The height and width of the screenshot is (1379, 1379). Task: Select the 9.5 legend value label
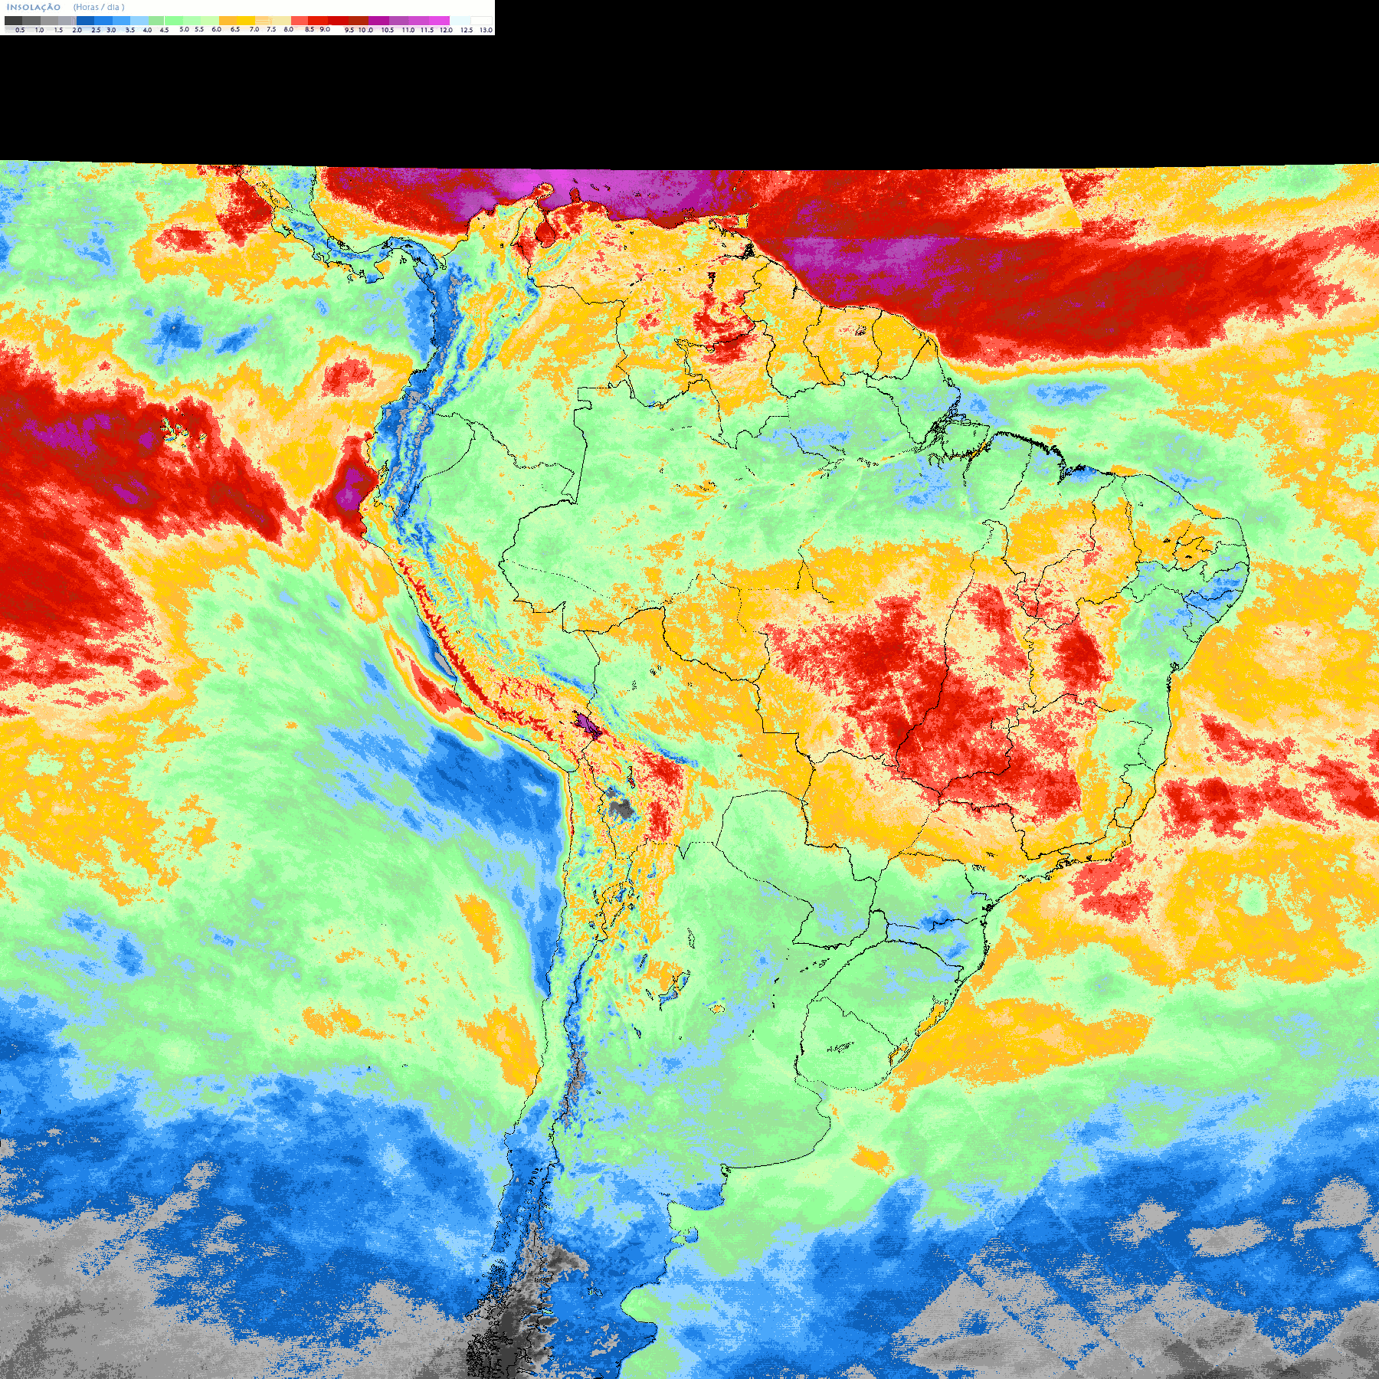[349, 30]
